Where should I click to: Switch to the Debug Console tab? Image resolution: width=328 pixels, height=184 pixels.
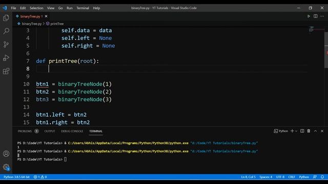(72, 131)
